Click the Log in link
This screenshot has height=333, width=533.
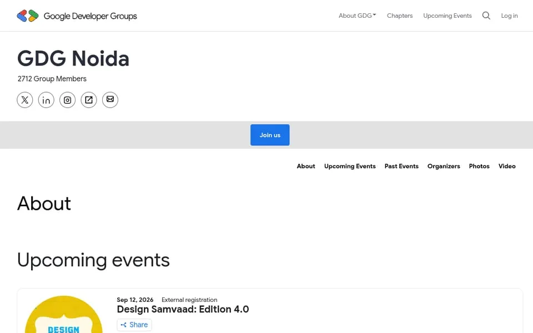click(x=509, y=16)
